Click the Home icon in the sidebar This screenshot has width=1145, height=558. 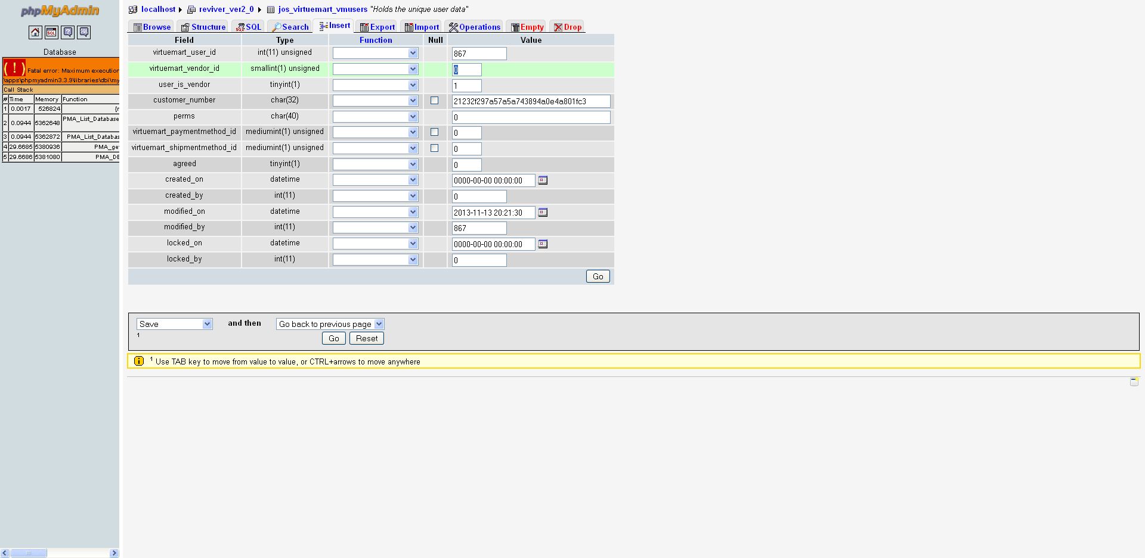(35, 33)
